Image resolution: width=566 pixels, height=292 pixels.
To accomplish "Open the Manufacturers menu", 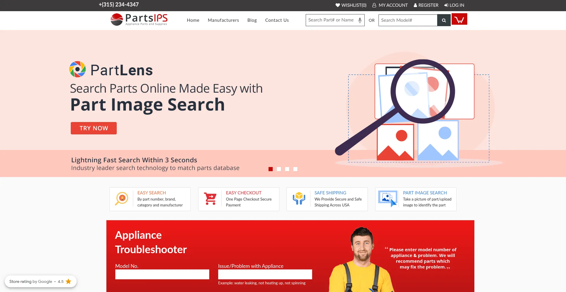I will point(223,20).
